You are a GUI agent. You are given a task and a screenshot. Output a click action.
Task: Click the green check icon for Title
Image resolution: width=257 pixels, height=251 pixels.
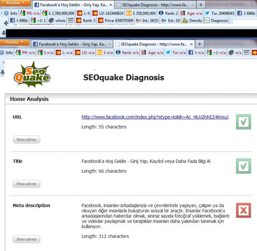coord(243,166)
